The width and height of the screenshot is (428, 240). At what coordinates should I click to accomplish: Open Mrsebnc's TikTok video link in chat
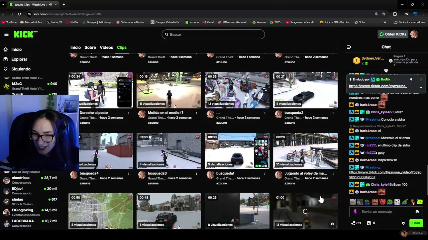pyautogui.click(x=385, y=175)
